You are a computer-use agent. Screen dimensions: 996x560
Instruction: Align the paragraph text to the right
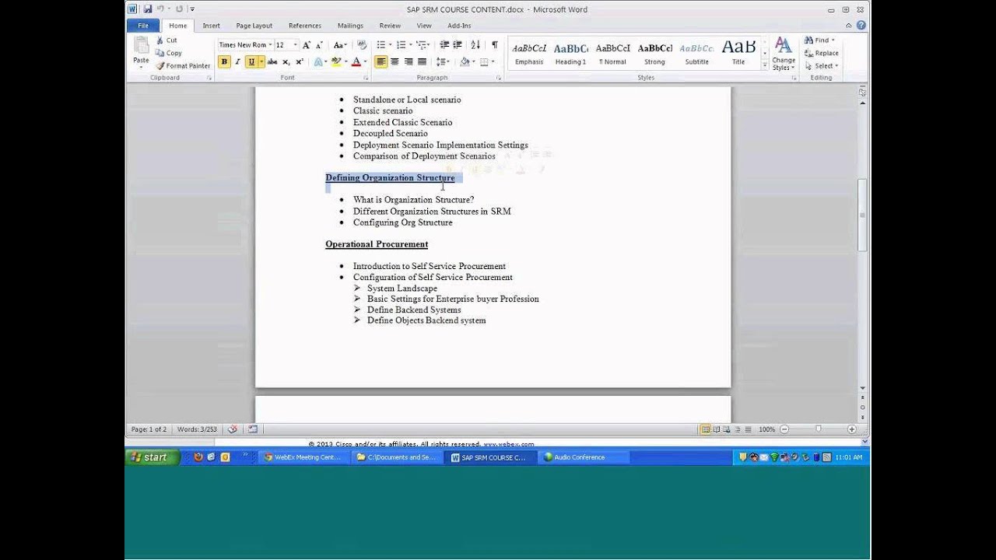pyautogui.click(x=409, y=62)
